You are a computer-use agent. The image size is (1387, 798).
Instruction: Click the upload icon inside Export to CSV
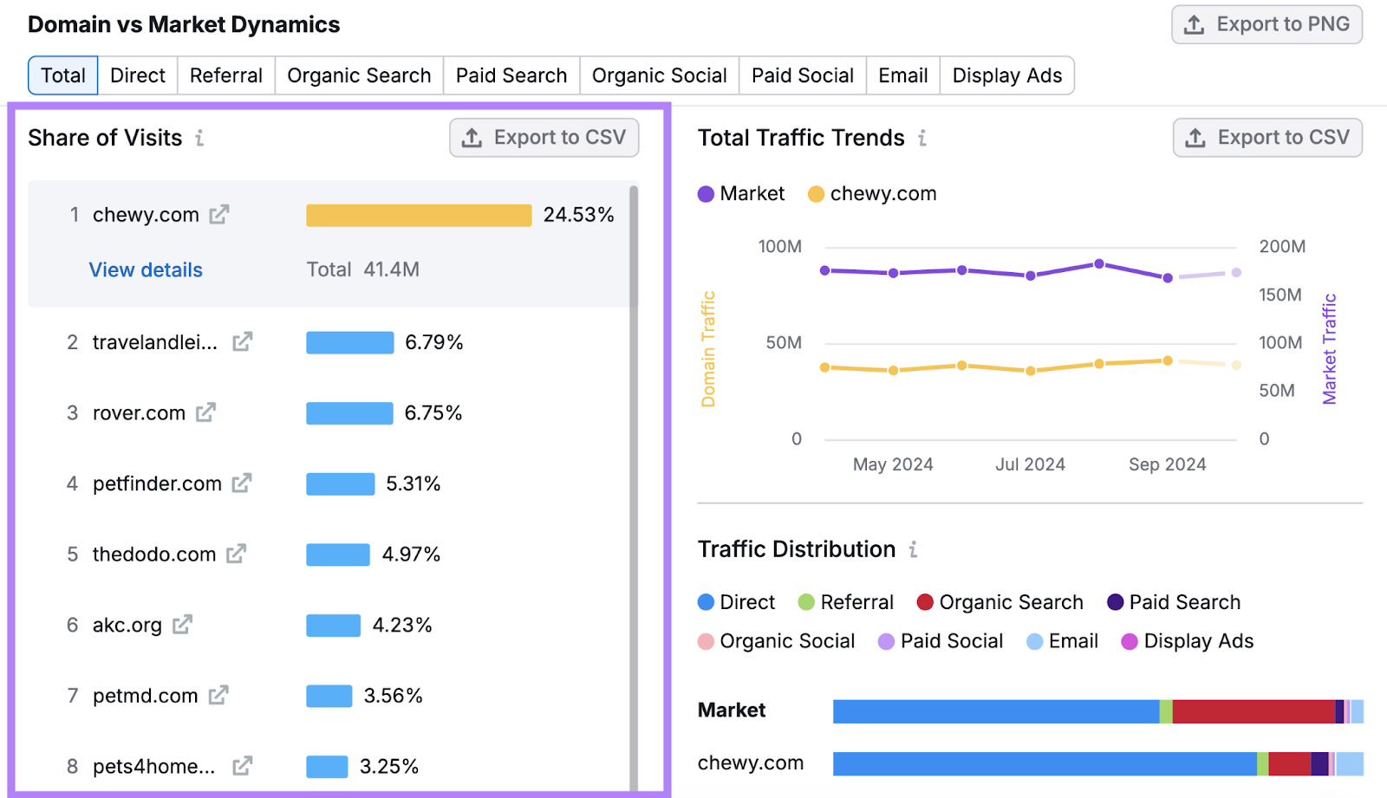[x=472, y=137]
